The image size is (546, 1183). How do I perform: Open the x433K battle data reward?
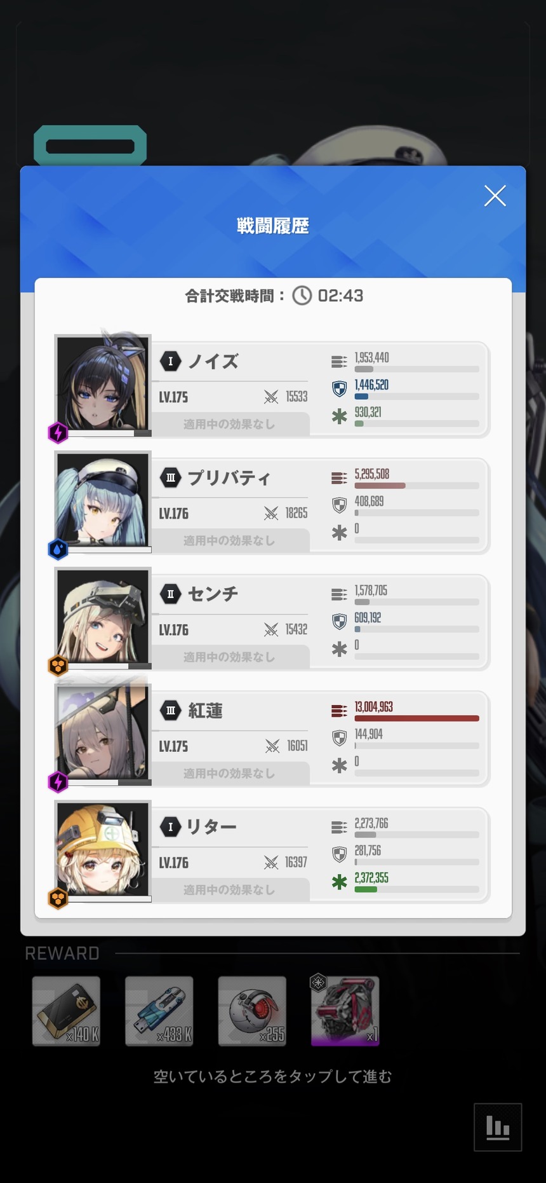pyautogui.click(x=159, y=1011)
